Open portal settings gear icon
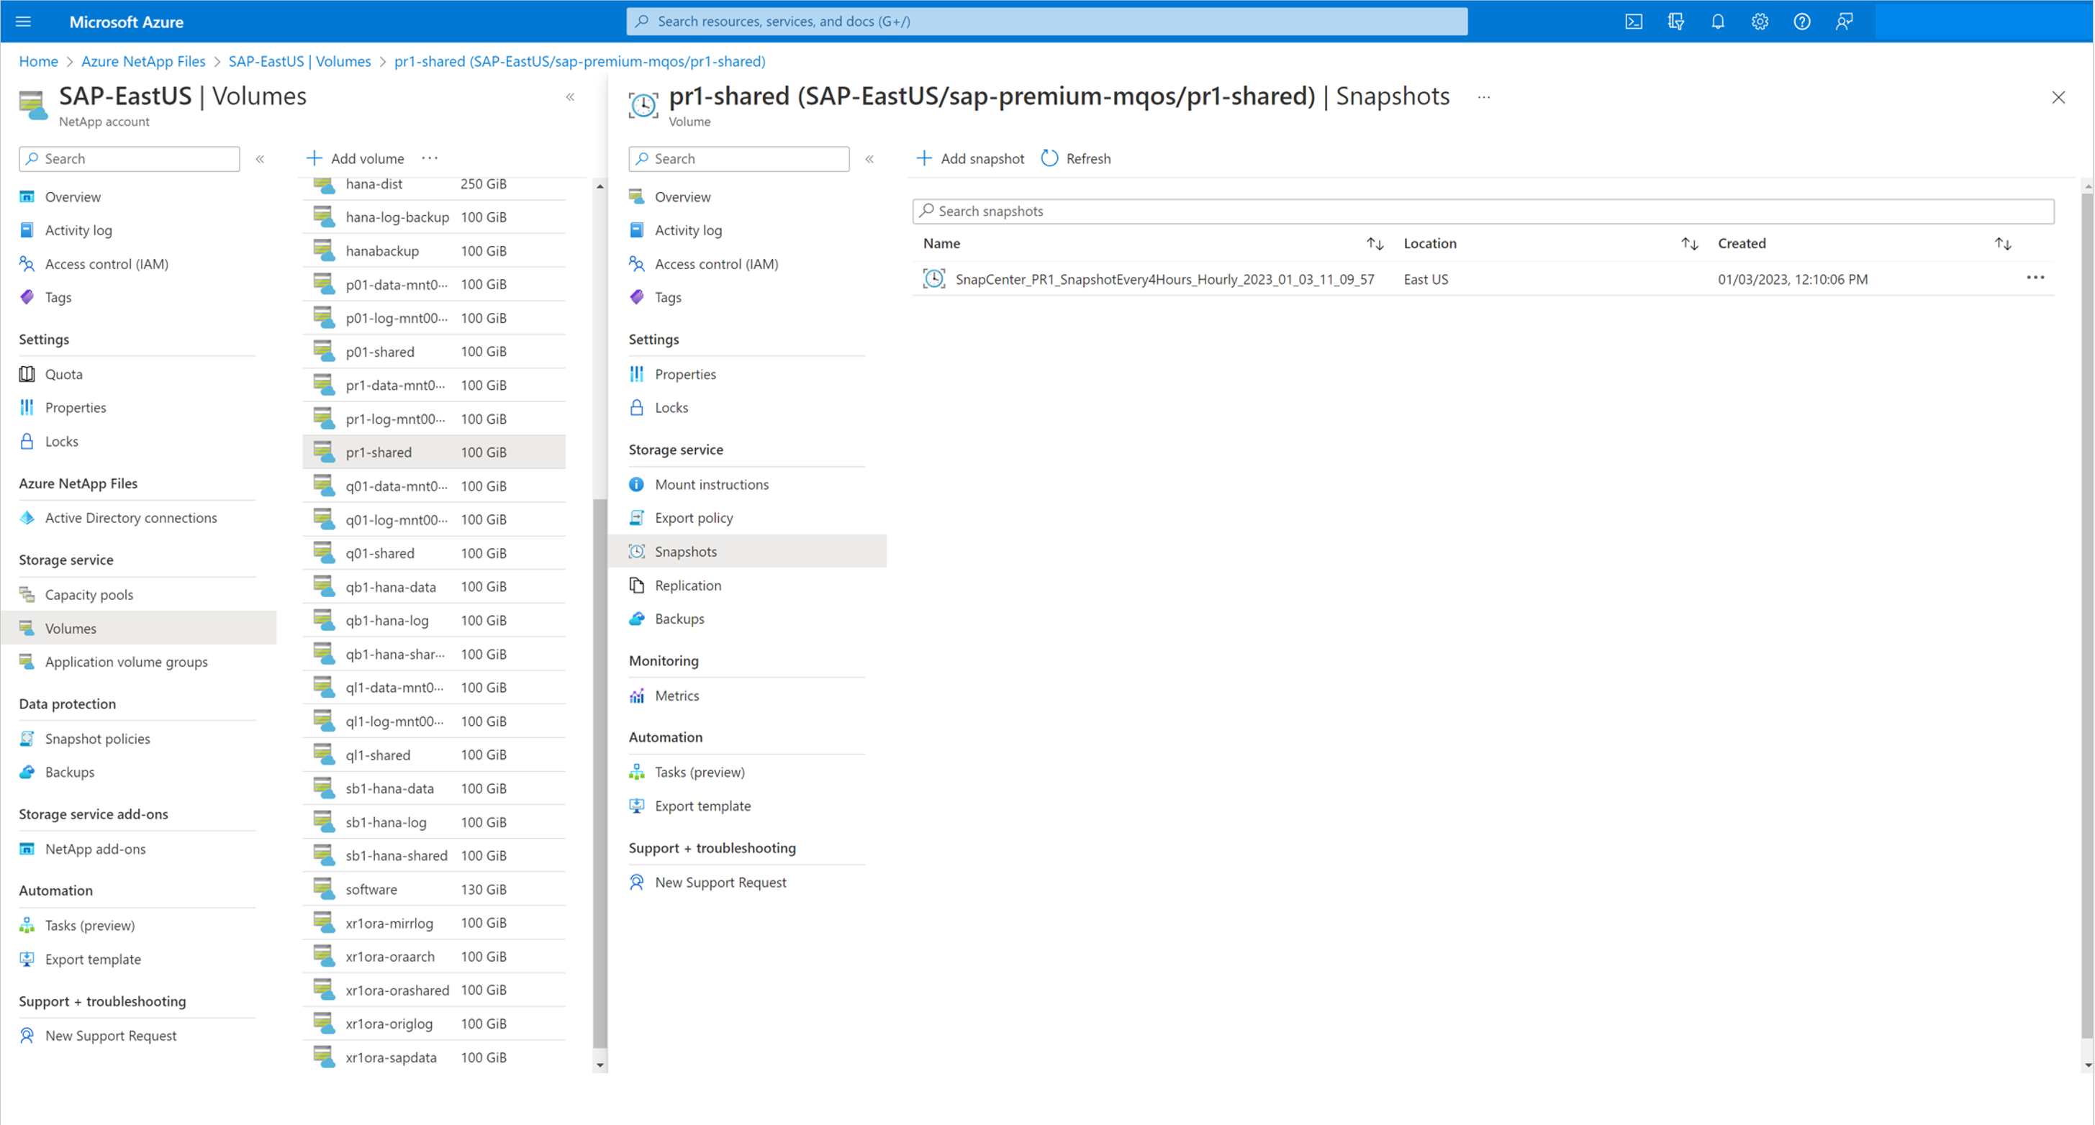2095x1125 pixels. (x=1760, y=22)
